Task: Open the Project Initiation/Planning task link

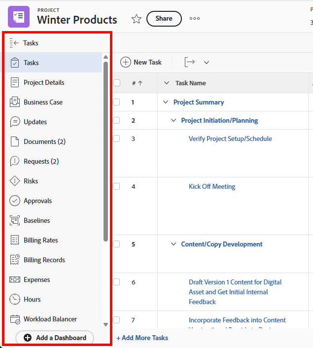Action: click(219, 120)
